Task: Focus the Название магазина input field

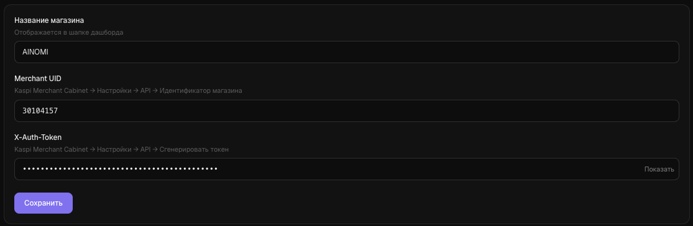Action: point(347,52)
